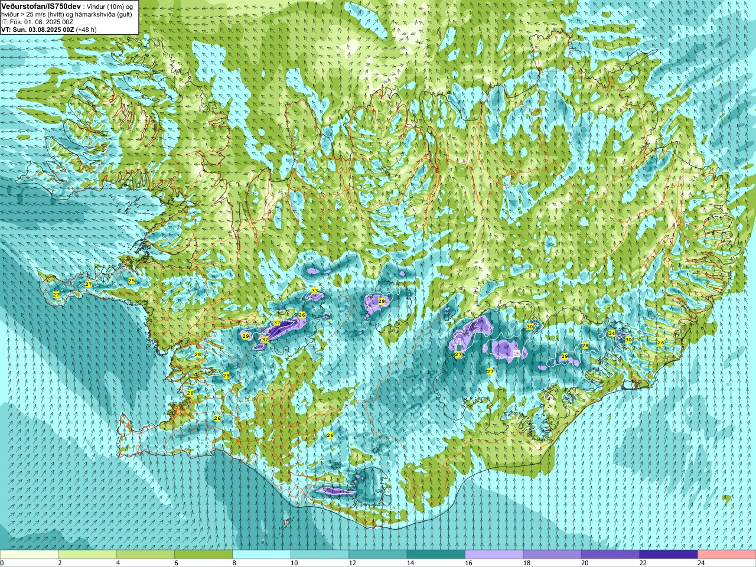Pick the 22–24 m/s dark indigo legend swatch
Viewport: 756px width, 567px height.
coord(669,555)
